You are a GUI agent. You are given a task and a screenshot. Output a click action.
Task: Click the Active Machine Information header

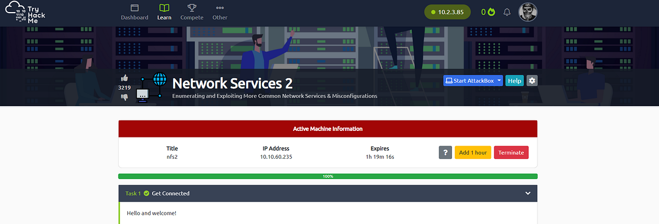click(x=328, y=129)
